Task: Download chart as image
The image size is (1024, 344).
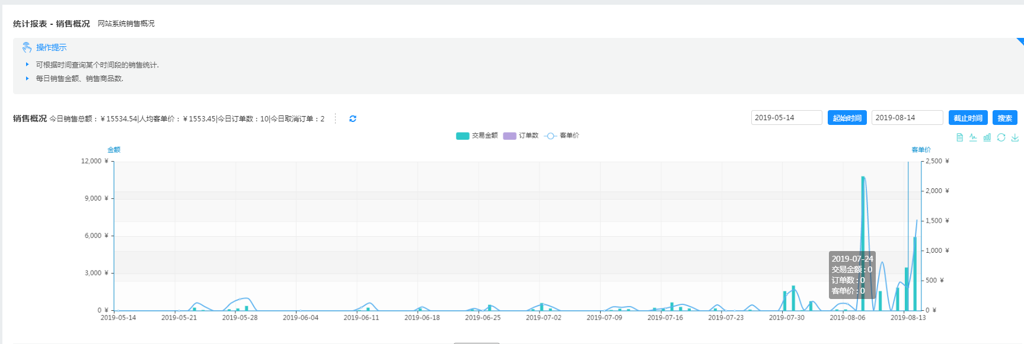Action: coord(1015,137)
